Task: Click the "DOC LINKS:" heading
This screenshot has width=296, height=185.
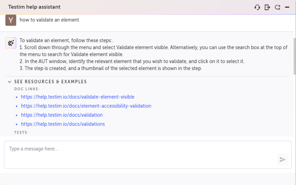Action: (x=27, y=89)
